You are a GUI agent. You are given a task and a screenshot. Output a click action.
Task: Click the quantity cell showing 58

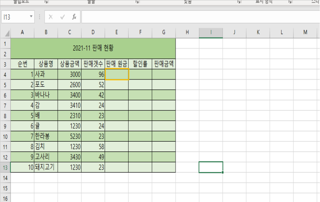tap(93, 147)
